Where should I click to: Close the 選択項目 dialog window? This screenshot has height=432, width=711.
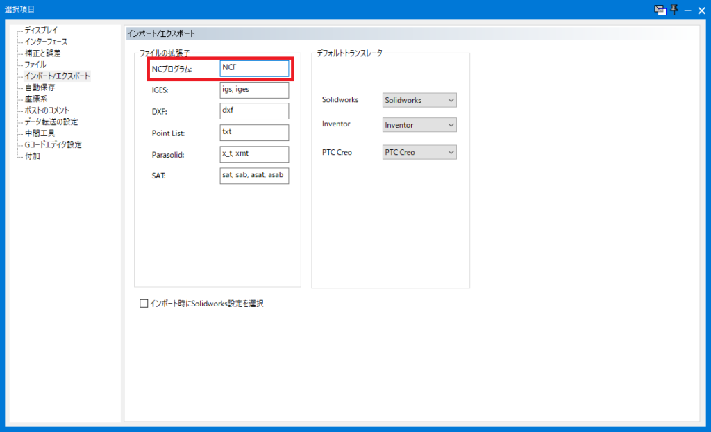pos(700,10)
